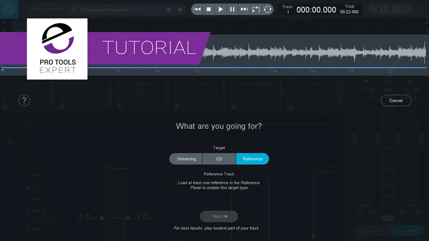Click the Reference Track label
This screenshot has height=241, width=429.
pos(219,174)
